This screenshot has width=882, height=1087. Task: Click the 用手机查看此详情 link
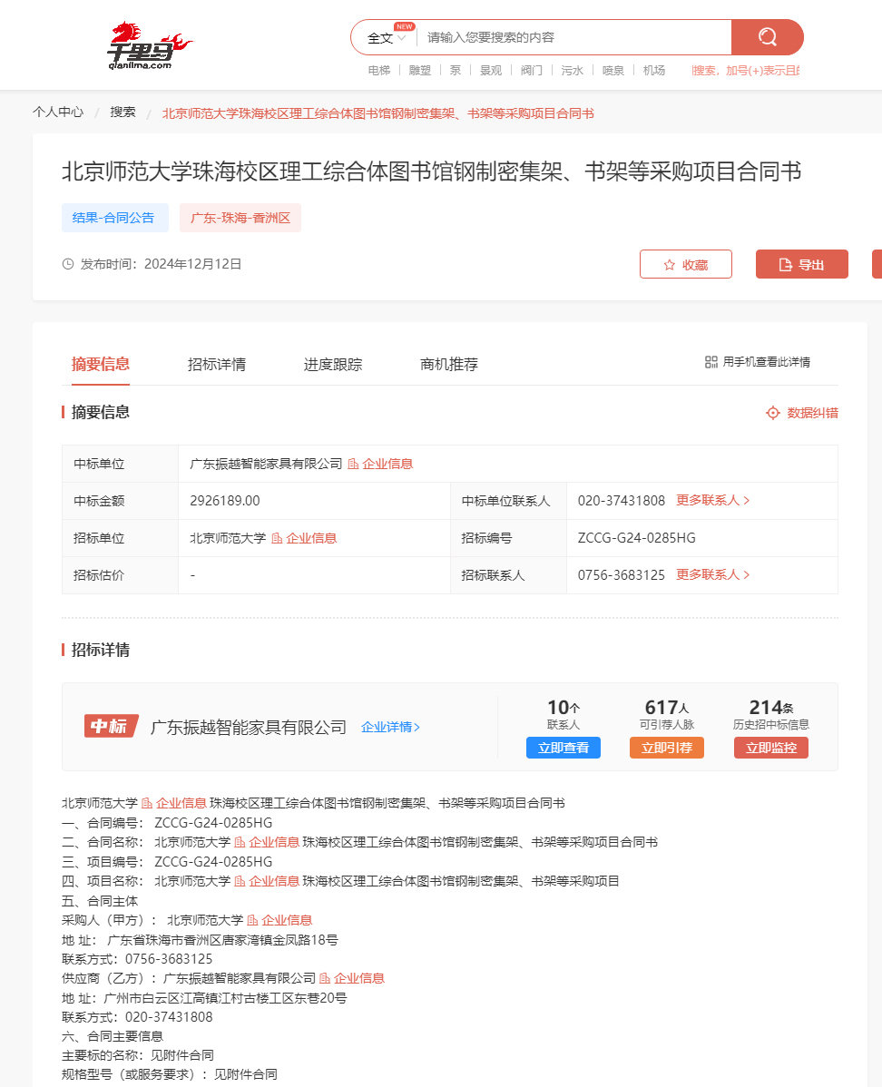point(766,362)
